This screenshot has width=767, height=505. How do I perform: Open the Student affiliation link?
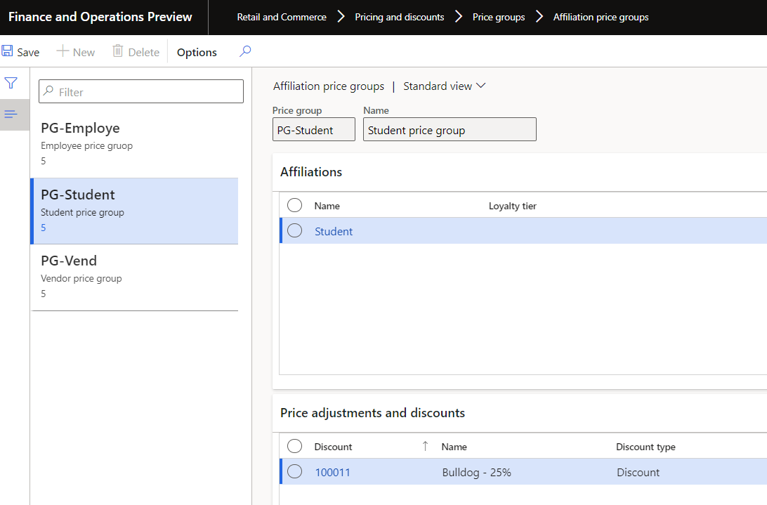pyautogui.click(x=334, y=232)
